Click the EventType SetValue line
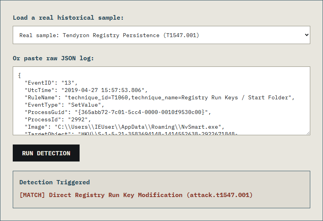Viewport: 323px width, 221px height. coord(65,105)
